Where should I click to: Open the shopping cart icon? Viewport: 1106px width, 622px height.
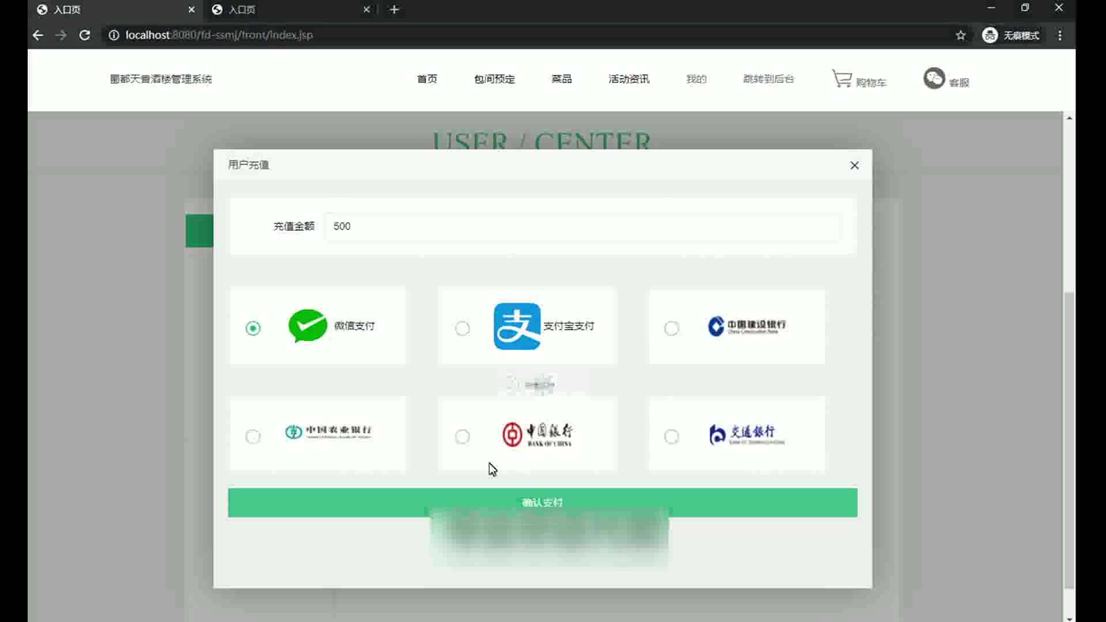point(842,79)
